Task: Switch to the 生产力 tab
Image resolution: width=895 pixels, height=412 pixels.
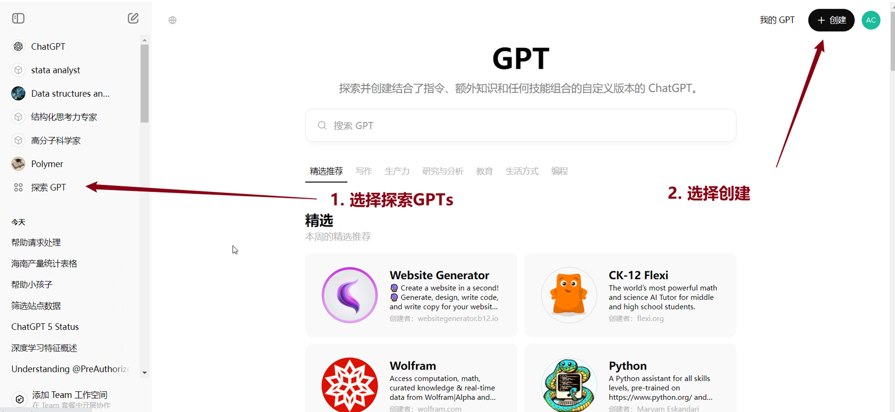Action: click(397, 171)
